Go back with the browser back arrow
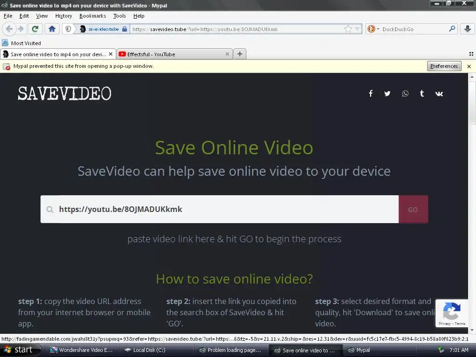The height and width of the screenshot is (357, 476). pyautogui.click(x=9, y=29)
